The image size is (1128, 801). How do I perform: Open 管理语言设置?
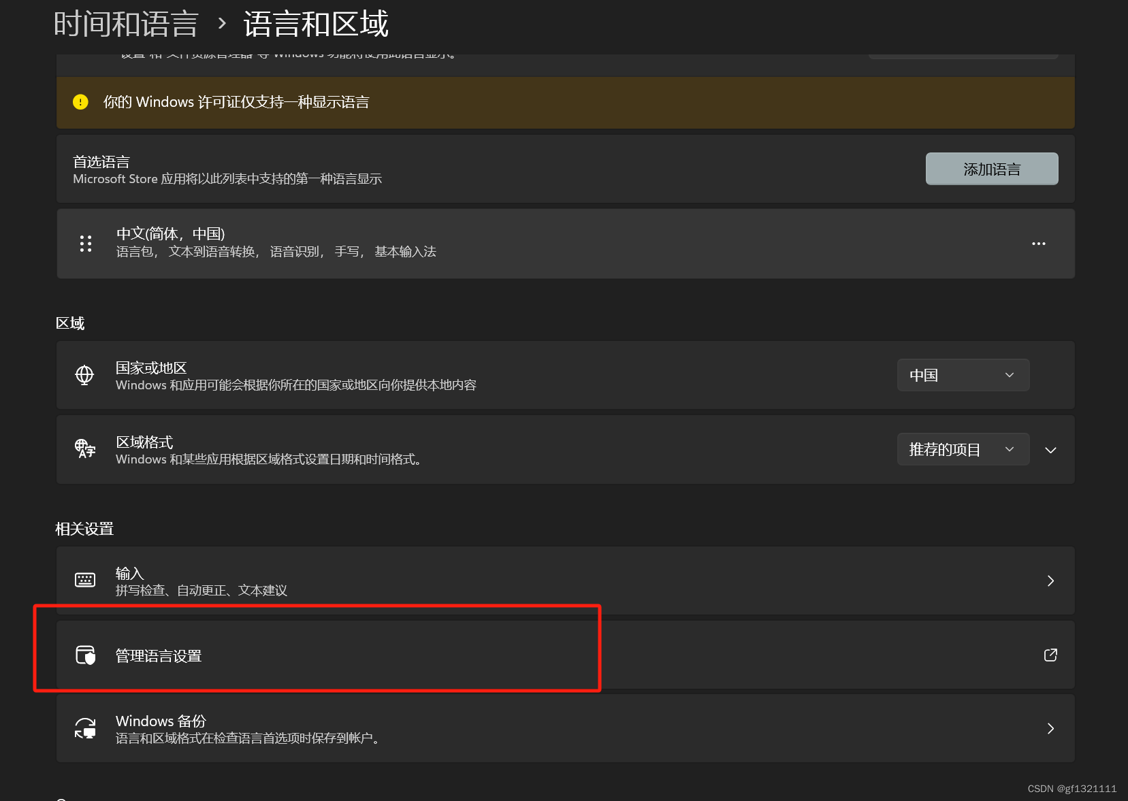pos(565,655)
